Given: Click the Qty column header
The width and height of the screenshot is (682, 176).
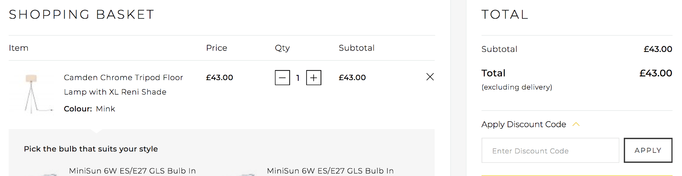Looking at the screenshot, I should (x=282, y=48).
